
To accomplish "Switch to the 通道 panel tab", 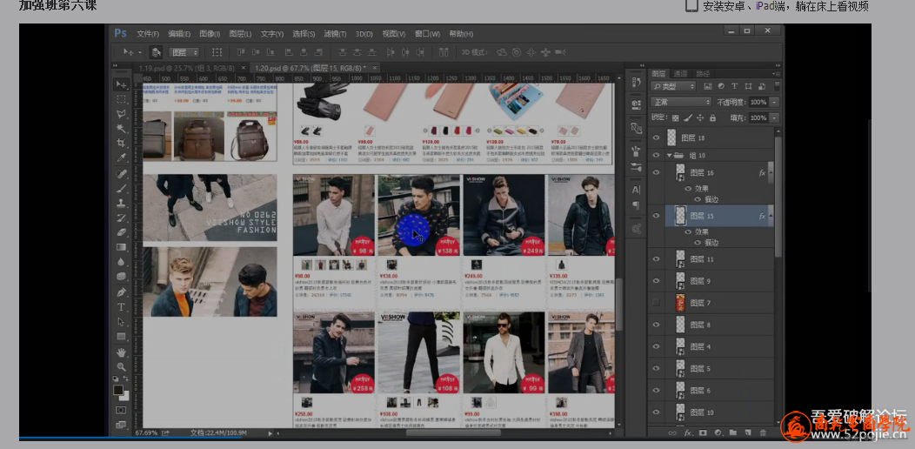I will click(x=680, y=74).
